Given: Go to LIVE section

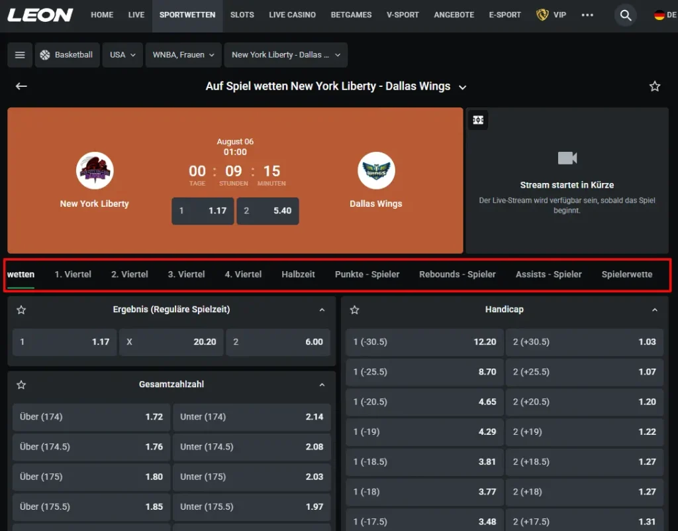Looking at the screenshot, I should pos(136,15).
